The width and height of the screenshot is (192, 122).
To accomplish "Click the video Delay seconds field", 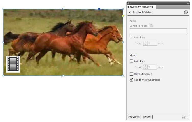I will (152, 67).
